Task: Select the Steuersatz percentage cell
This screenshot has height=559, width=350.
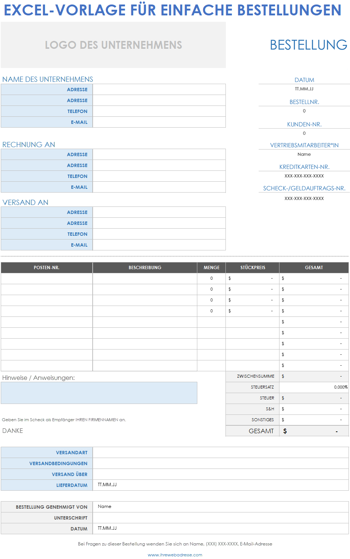Action: tap(314, 387)
